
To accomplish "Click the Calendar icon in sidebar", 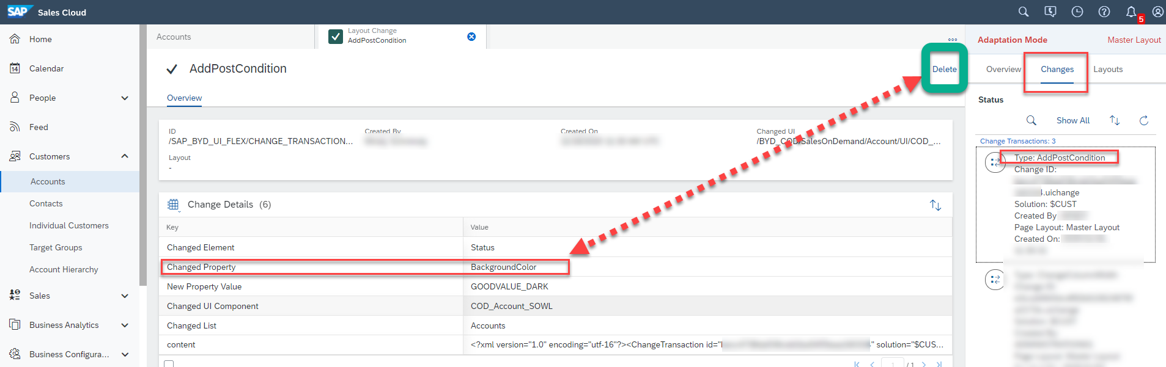I will [15, 68].
